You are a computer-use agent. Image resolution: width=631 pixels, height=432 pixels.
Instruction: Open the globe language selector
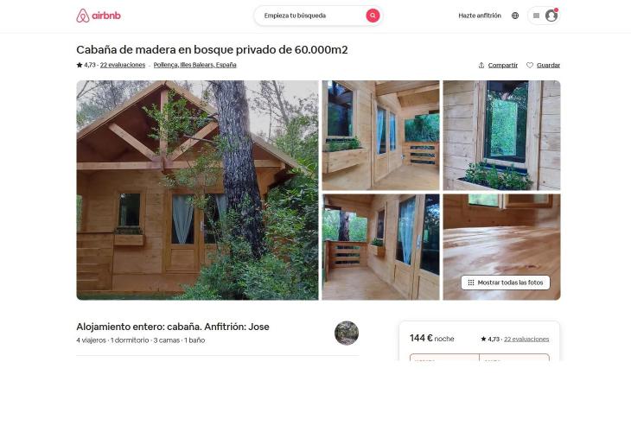tap(515, 16)
